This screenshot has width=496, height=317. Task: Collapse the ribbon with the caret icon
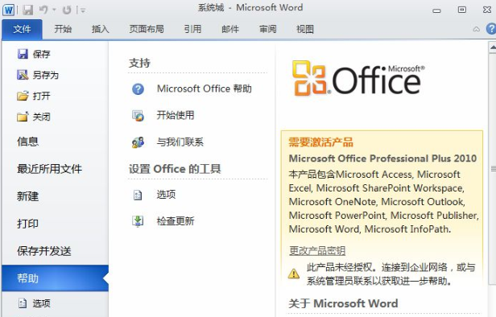click(476, 29)
